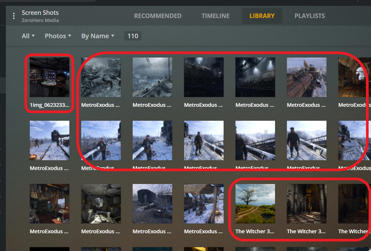This screenshot has height=251, width=371.
Task: Open MetroExodus thumbnail of abandoned rail car
Action: tap(152, 204)
